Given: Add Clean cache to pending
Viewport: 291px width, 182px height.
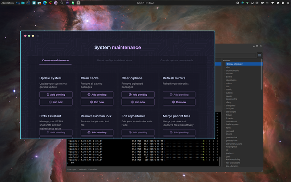Looking at the screenshot, I should 97,95.
